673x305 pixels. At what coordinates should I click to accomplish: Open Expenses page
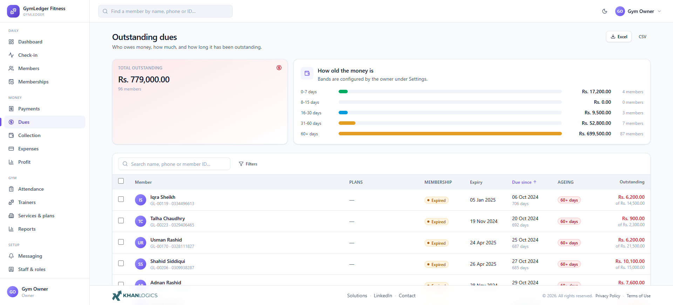(x=45, y=149)
